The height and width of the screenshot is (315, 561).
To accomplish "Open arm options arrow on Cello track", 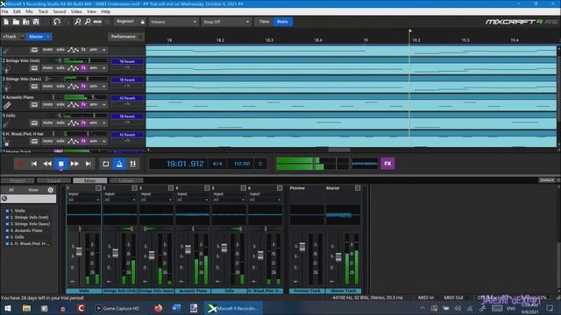I will [x=103, y=122].
